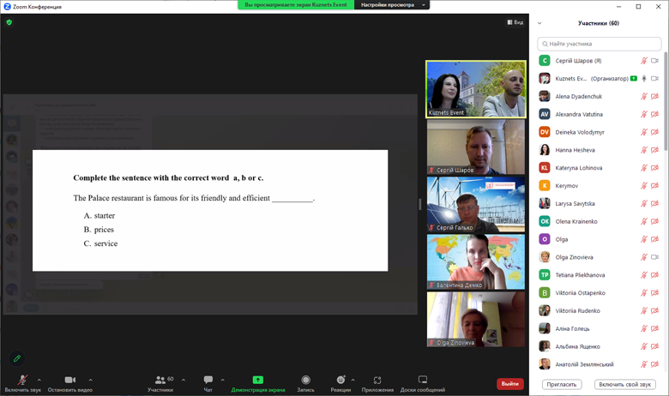The width and height of the screenshot is (669, 396).
Task: Select the Сергій Галько video thumbnail
Action: coord(476,205)
